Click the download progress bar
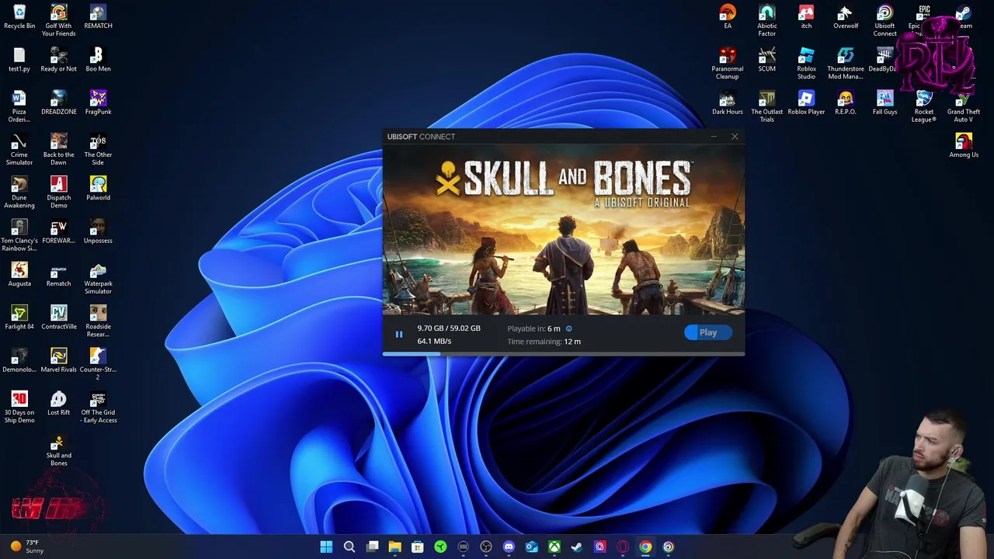The width and height of the screenshot is (994, 559). click(x=563, y=354)
